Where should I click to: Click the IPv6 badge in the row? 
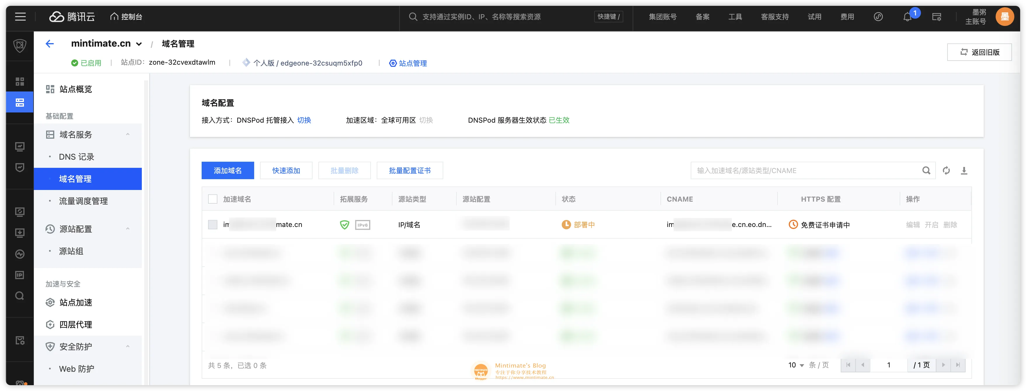(x=362, y=225)
